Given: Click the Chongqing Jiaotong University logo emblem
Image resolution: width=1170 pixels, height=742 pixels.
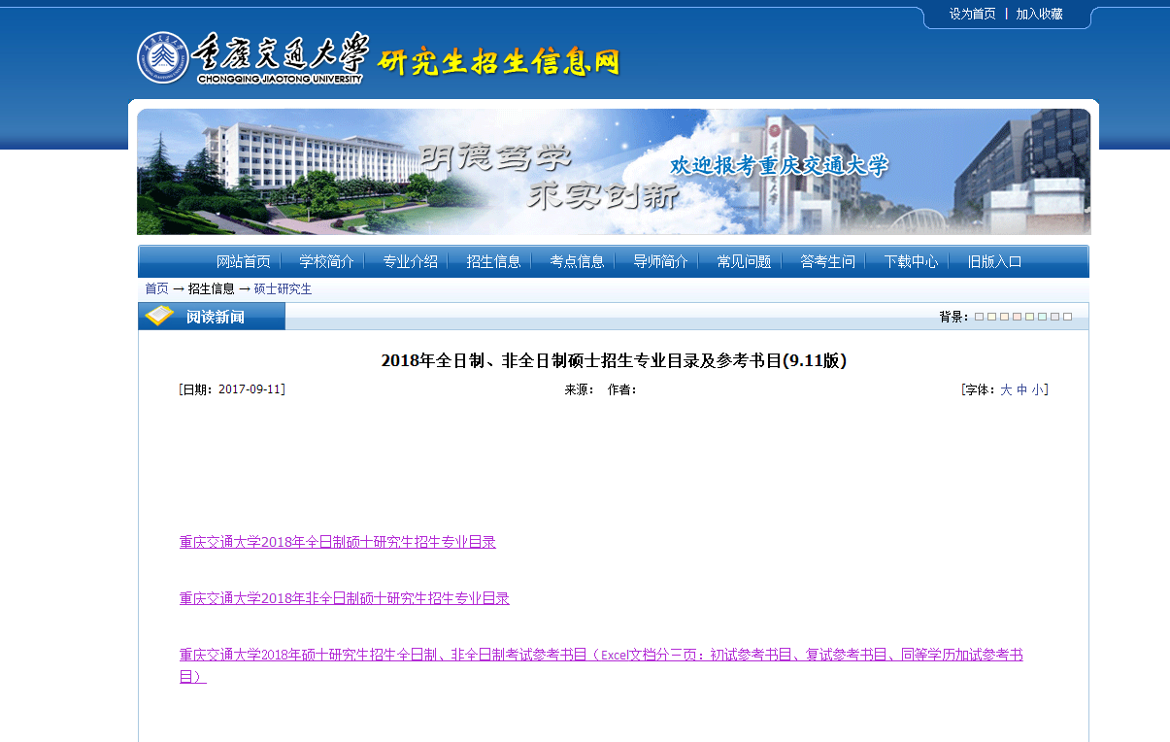Looking at the screenshot, I should coord(162,58).
